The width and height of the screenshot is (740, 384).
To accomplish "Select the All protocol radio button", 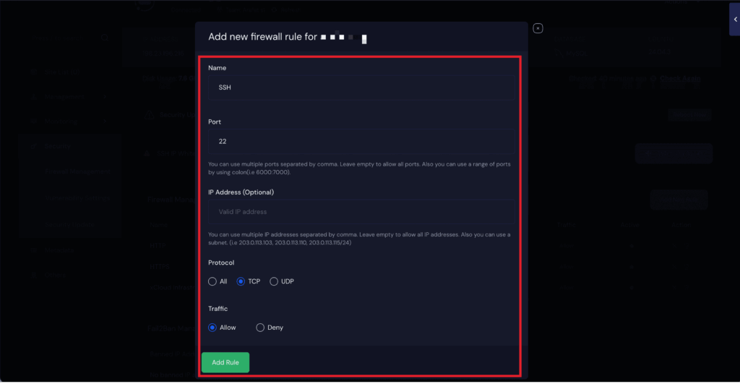I will click(212, 281).
